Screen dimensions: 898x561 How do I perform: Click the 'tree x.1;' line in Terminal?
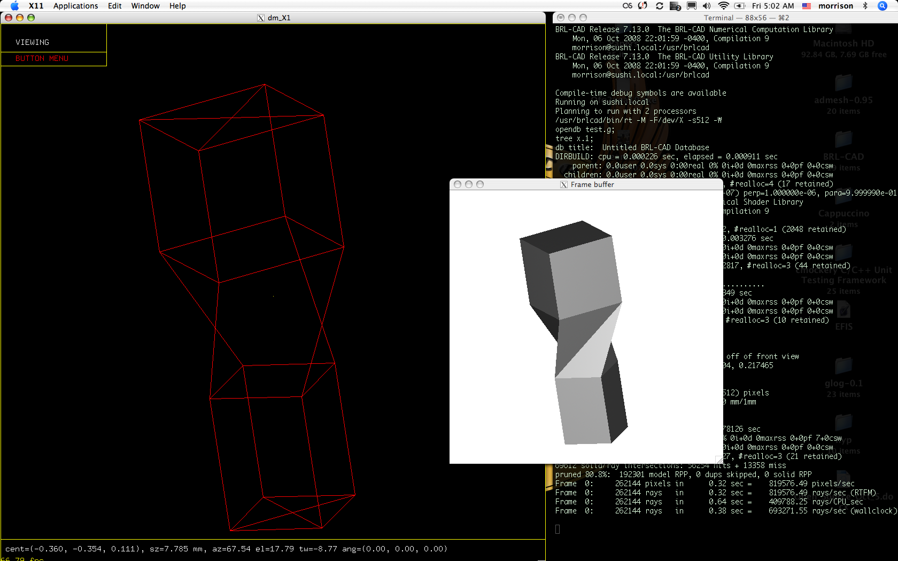pos(574,138)
